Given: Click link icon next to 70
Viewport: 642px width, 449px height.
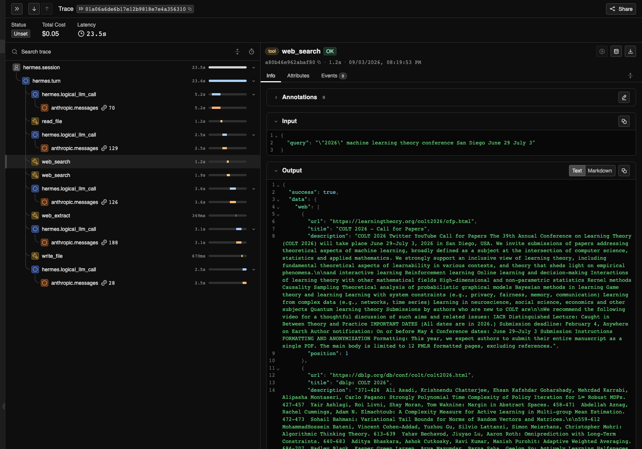Looking at the screenshot, I should tap(104, 108).
